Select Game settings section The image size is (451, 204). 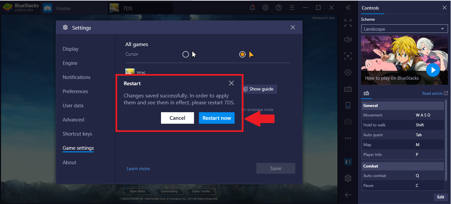click(78, 148)
